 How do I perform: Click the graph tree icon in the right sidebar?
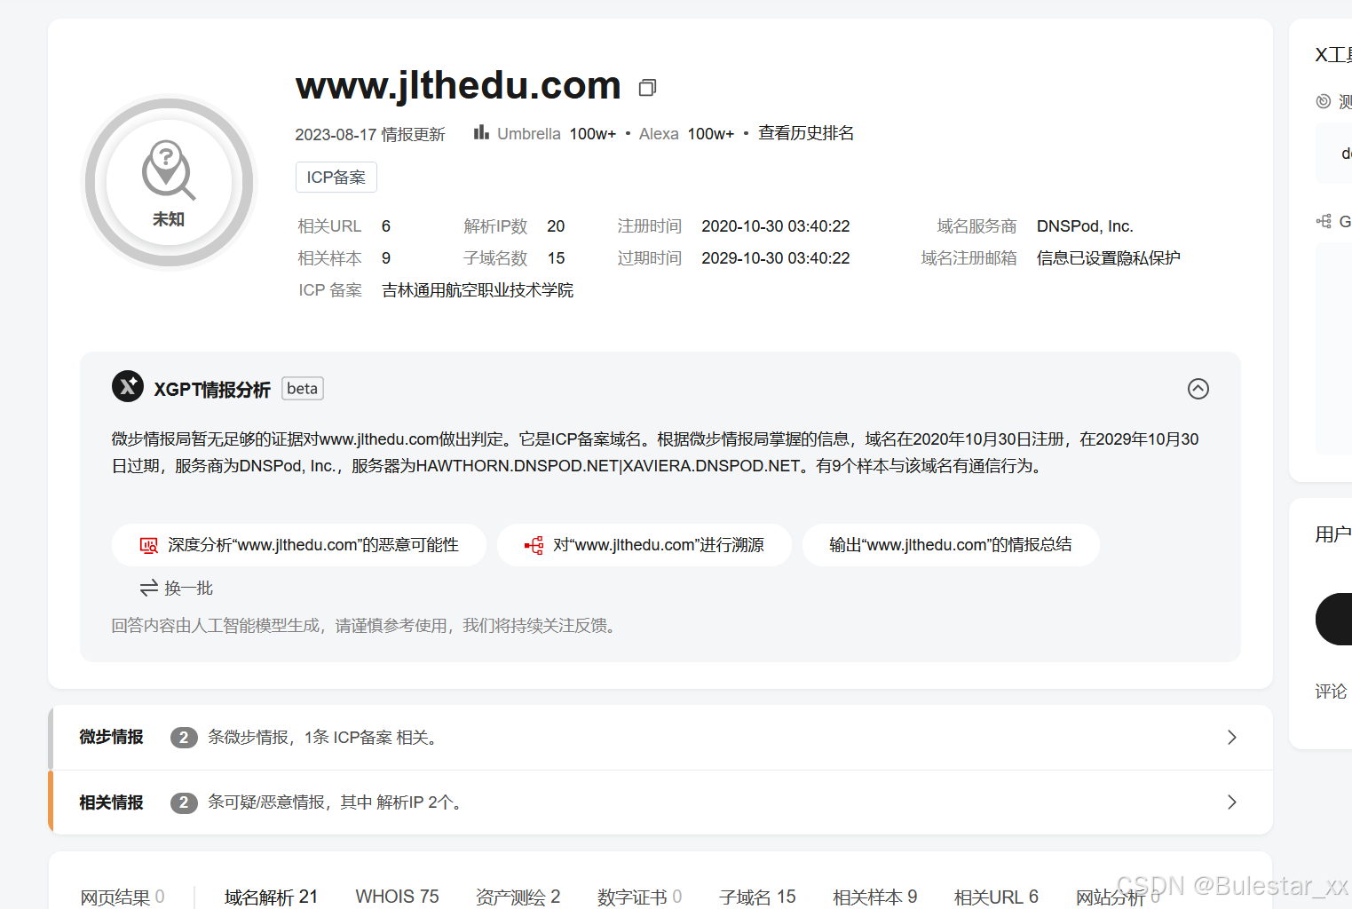coord(1324,221)
